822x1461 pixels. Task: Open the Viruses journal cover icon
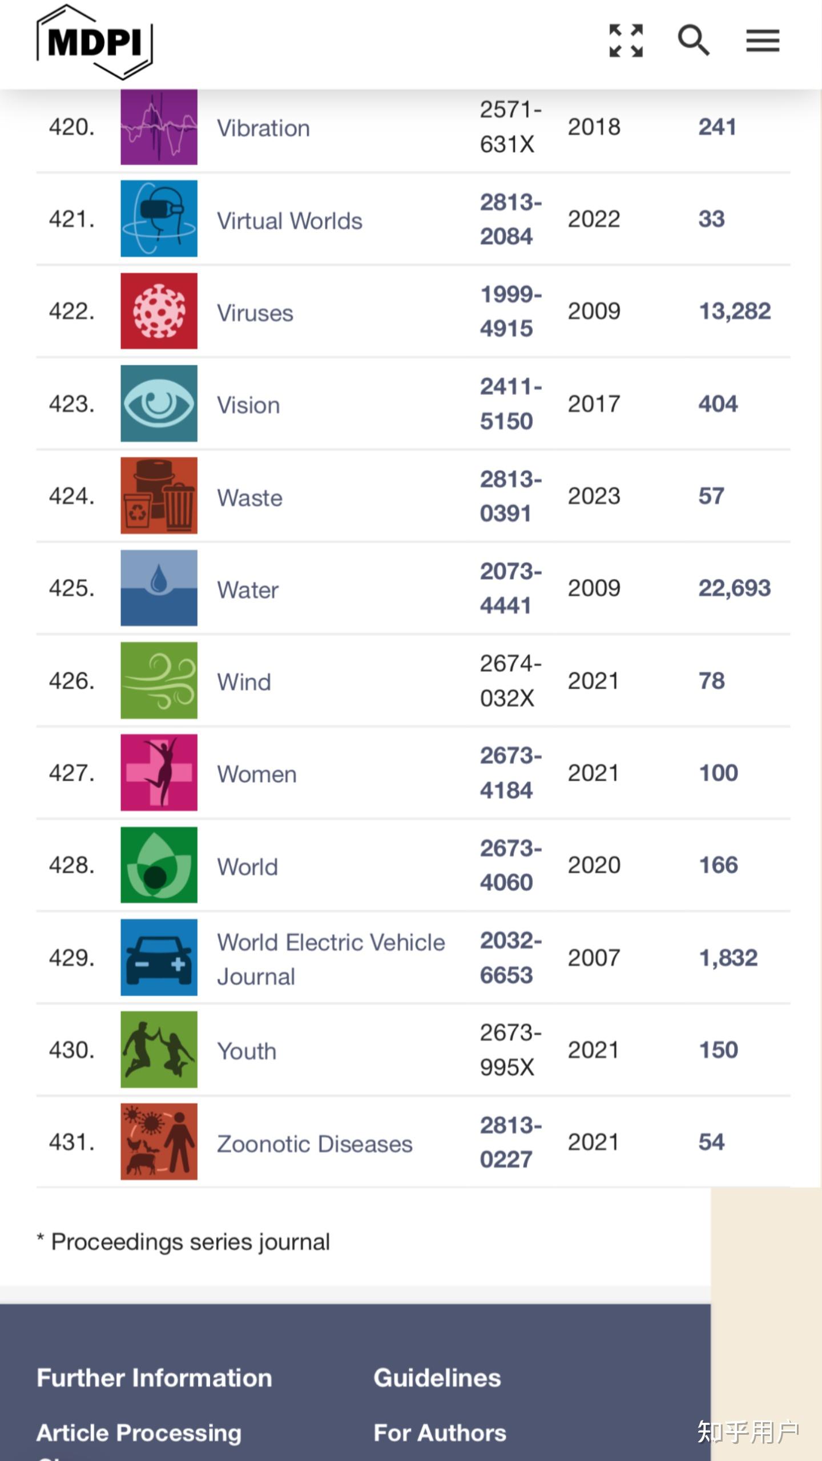[159, 311]
